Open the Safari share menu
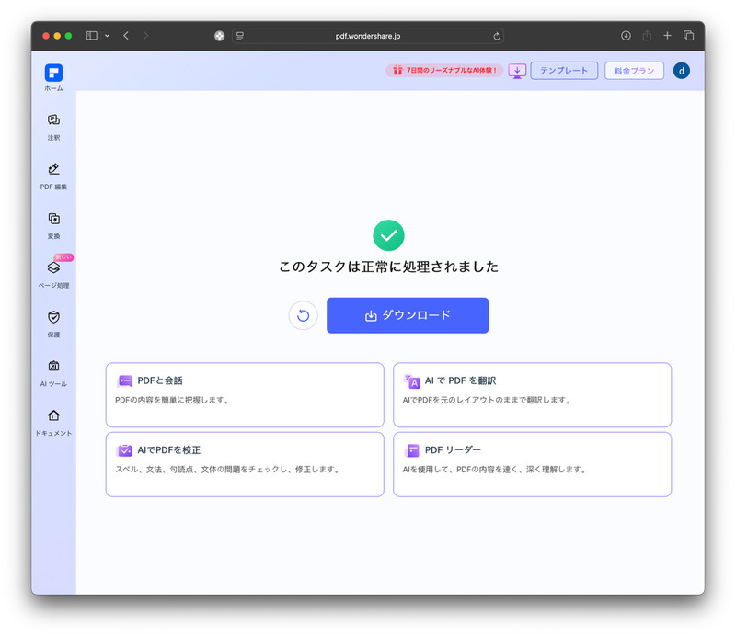736x636 pixels. (x=647, y=36)
